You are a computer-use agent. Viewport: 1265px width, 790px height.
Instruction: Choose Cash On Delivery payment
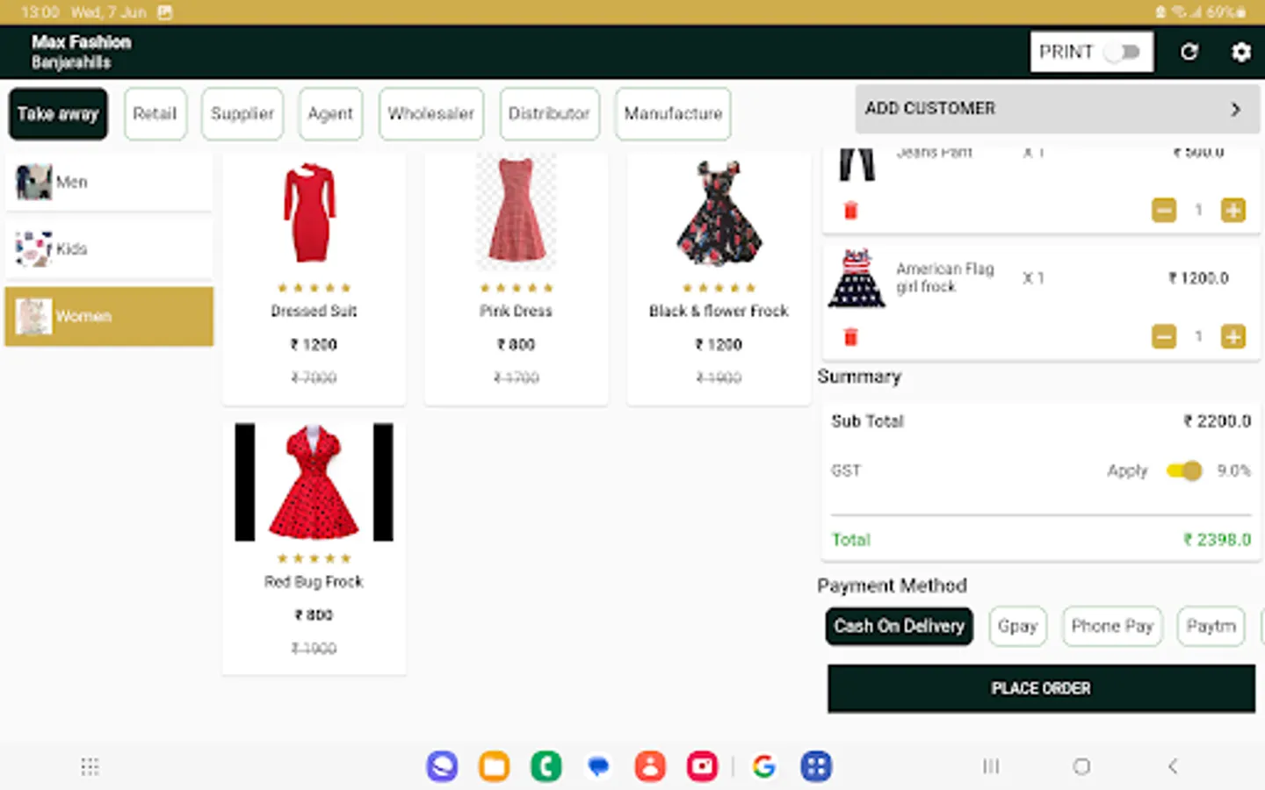tap(899, 627)
